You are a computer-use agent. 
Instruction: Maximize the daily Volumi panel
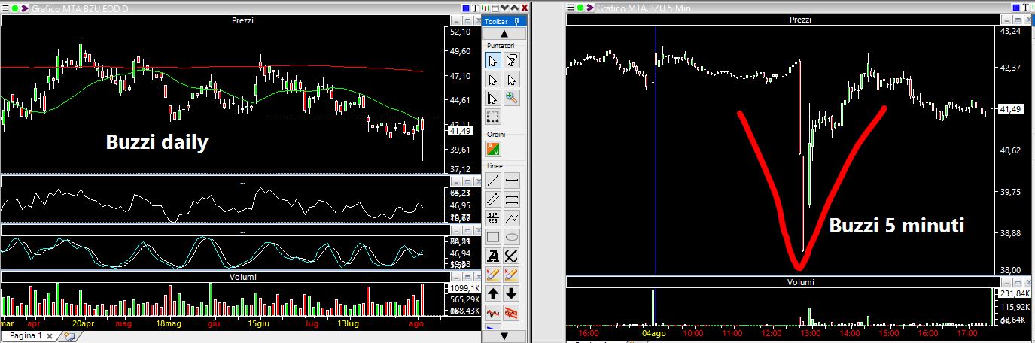[x=467, y=277]
